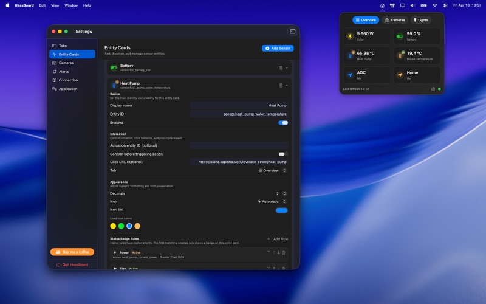Viewport: 486px width, 304px height.
Task: Open the Window menu
Action: click(x=71, y=5)
